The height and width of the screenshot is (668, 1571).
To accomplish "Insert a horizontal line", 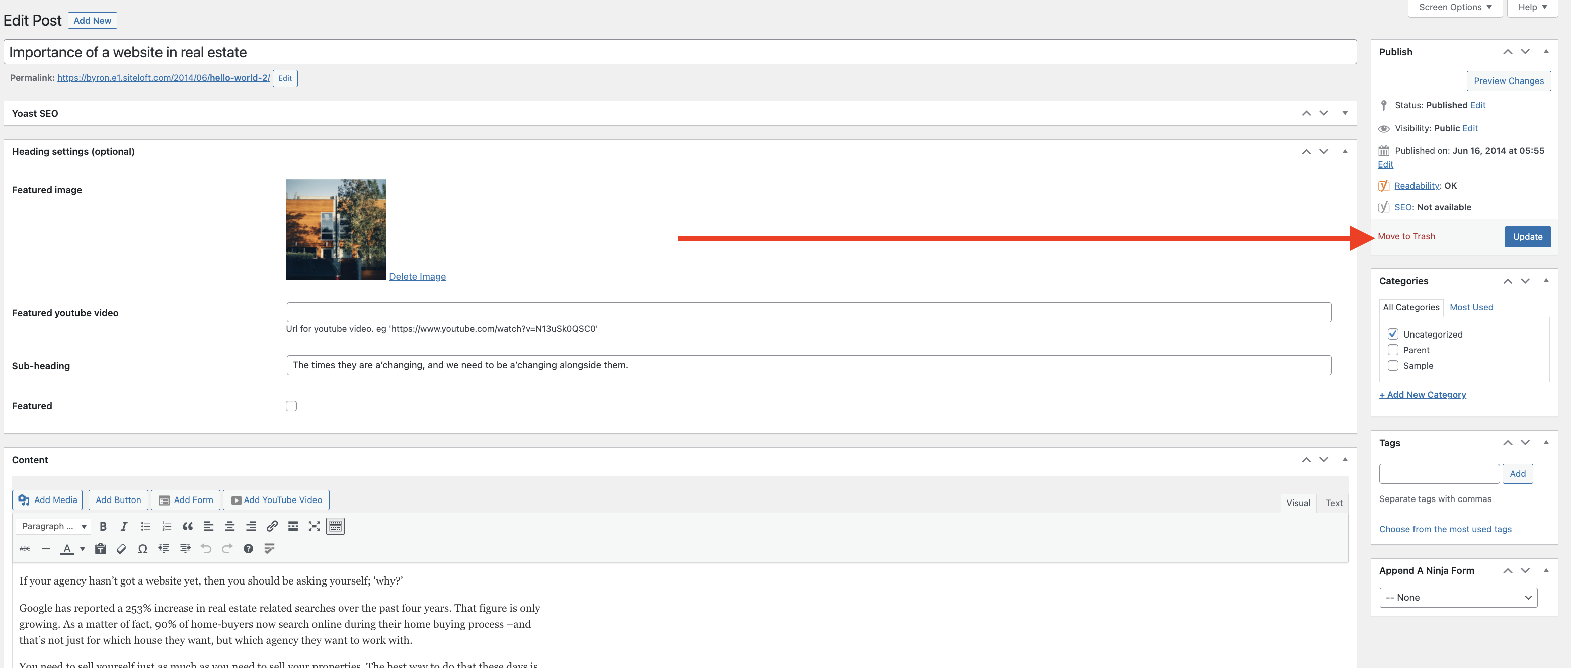I will (46, 549).
